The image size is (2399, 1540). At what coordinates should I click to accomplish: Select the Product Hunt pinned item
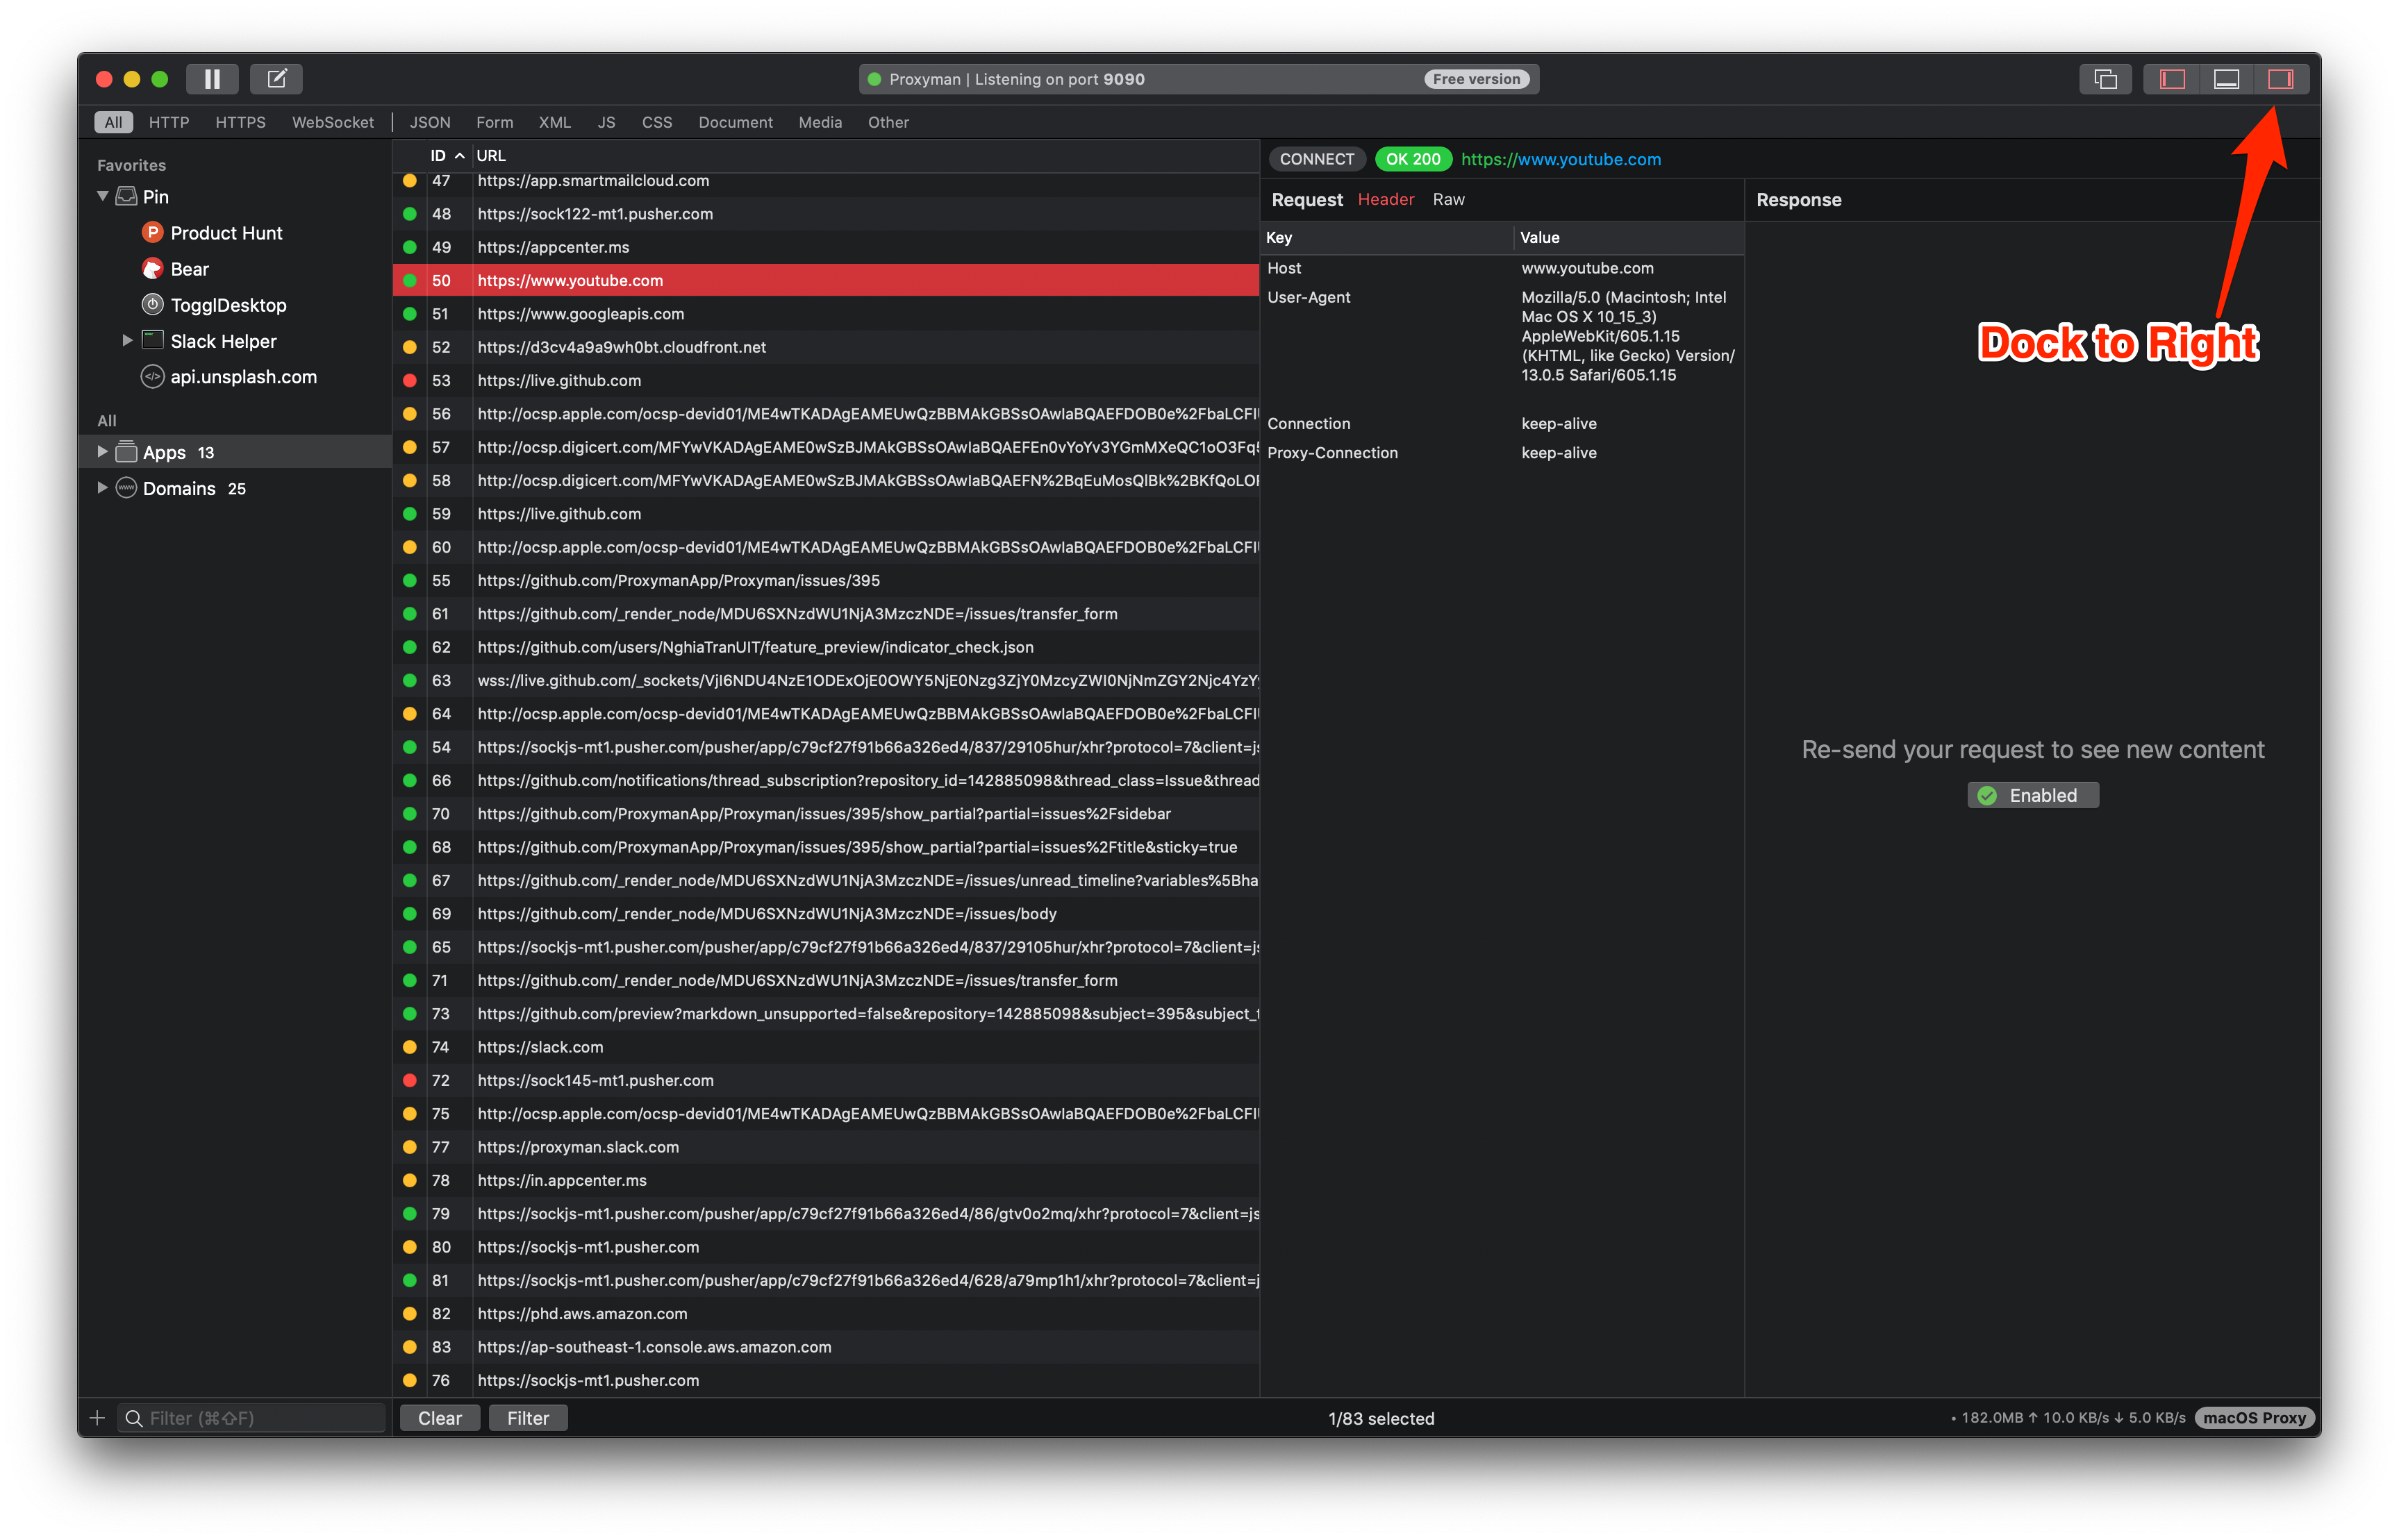(226, 233)
